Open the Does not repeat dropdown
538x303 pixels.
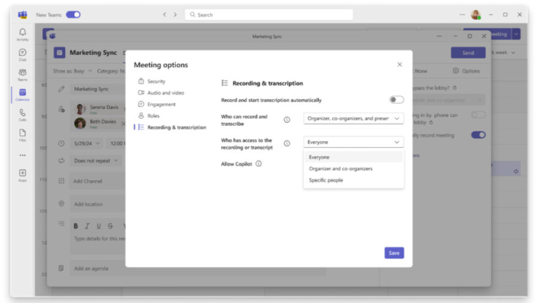point(96,161)
